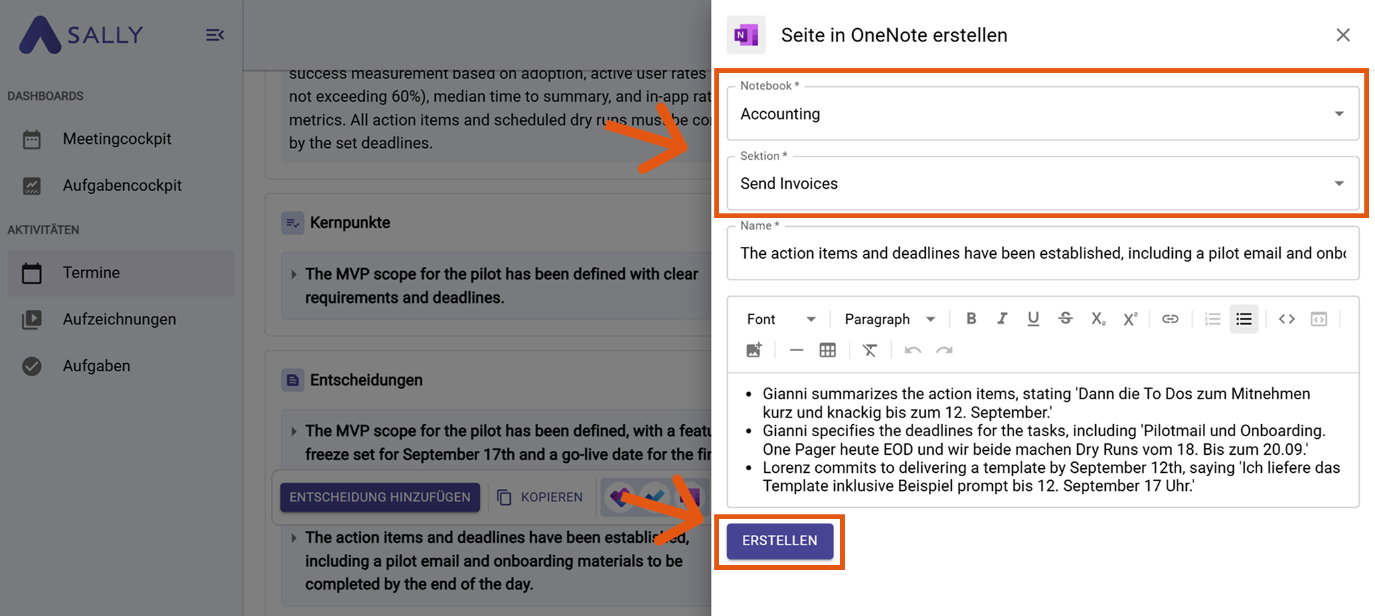Viewport: 1375px width, 616px height.
Task: Toggle the numbered list button
Action: coord(1212,319)
